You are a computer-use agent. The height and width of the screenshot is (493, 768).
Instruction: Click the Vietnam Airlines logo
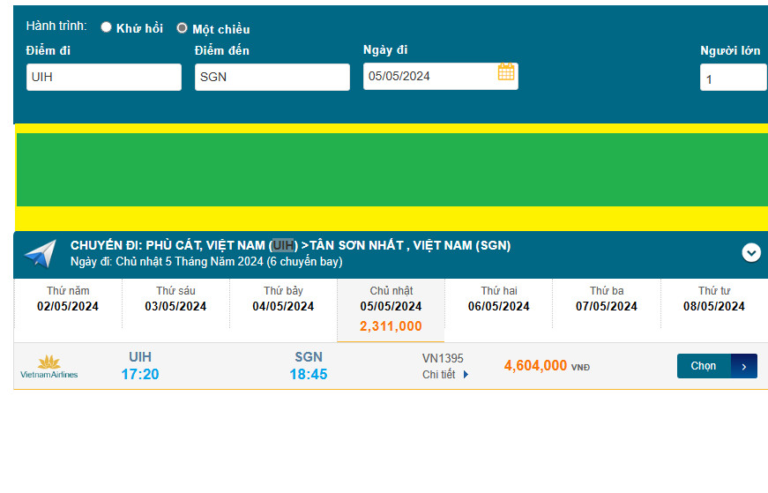coord(49,366)
